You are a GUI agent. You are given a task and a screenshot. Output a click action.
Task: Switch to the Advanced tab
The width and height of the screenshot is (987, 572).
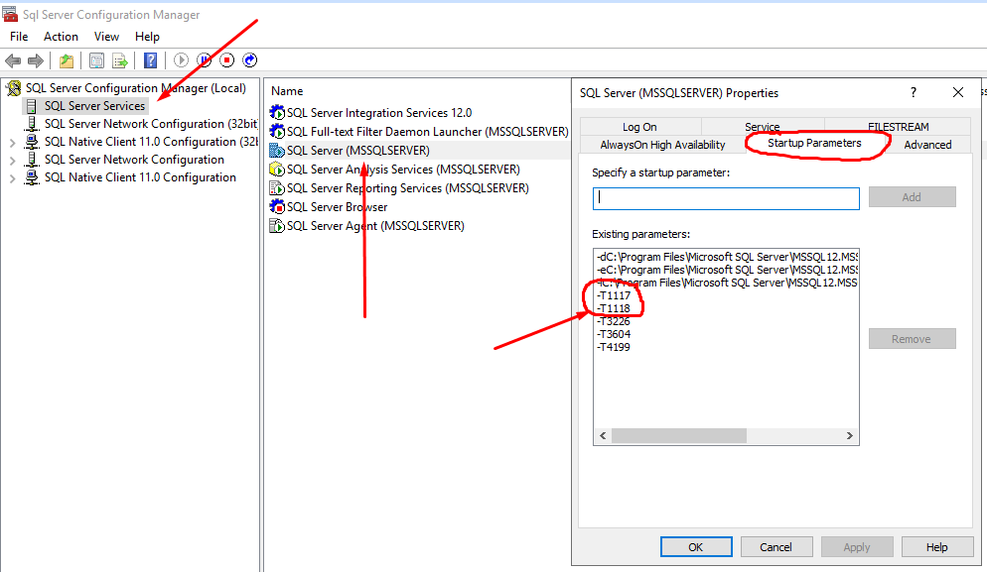pos(927,145)
